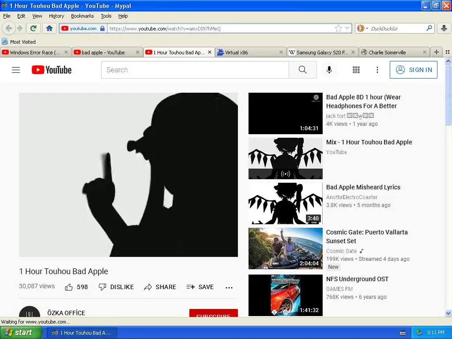Click the SAVE to playlist button
Image resolution: width=452 pixels, height=339 pixels.
tap(200, 287)
